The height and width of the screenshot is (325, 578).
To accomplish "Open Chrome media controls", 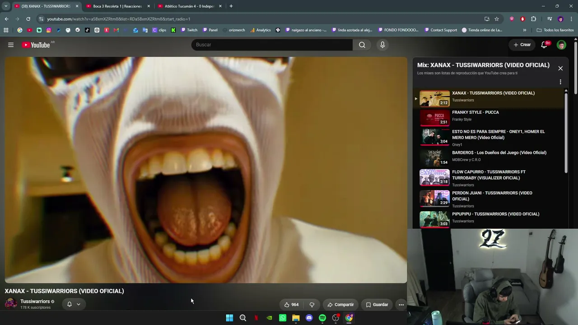I will (x=550, y=19).
